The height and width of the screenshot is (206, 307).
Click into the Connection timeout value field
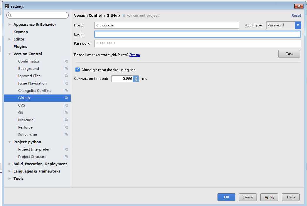click(122, 79)
